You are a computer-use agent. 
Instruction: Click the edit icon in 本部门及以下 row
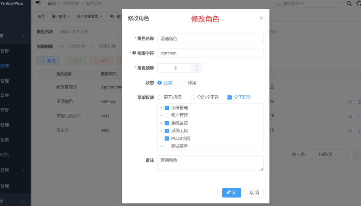point(350,116)
